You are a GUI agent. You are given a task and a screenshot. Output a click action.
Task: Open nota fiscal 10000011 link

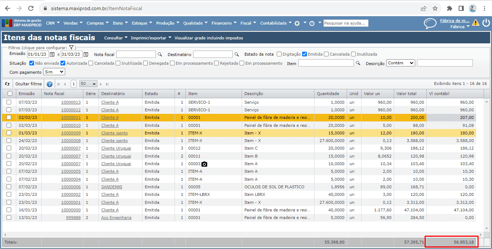71,117
